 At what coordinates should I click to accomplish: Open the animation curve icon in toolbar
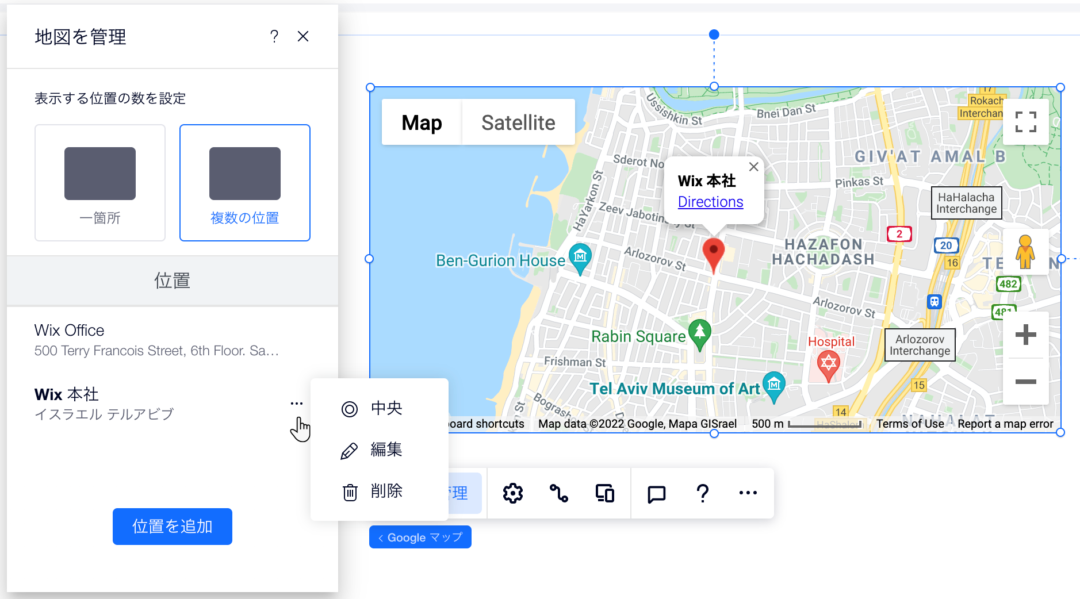pos(559,493)
